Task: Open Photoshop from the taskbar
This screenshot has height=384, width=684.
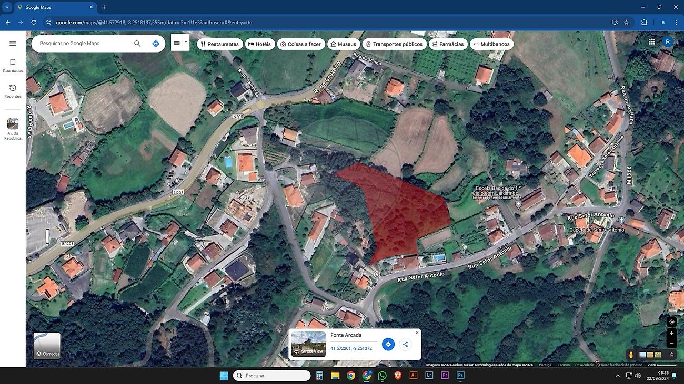Action: 460,376
